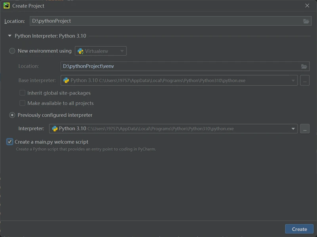The image size is (317, 237).
Task: Open the Interpreter combo box arrow
Action: click(x=293, y=129)
